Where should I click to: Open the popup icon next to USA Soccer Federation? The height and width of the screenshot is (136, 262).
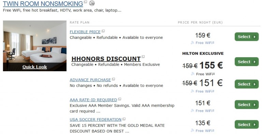(124, 119)
